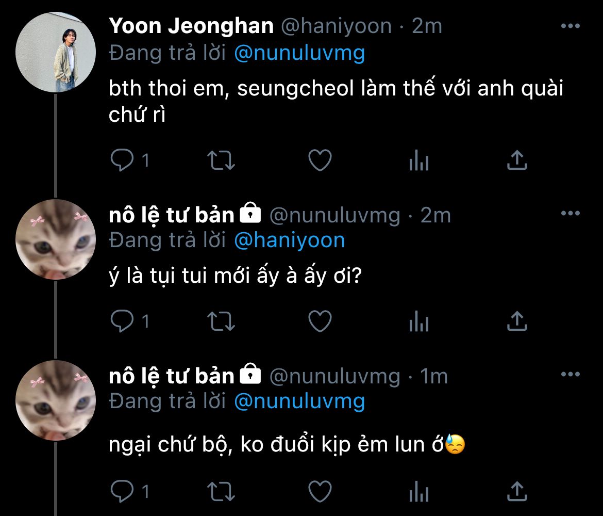
Task: View analytics on the 'ngại chứ bộ' tweet
Action: [418, 492]
